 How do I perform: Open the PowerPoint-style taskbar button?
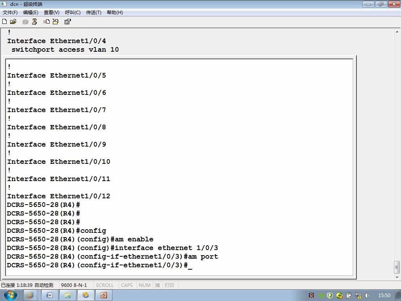103,296
